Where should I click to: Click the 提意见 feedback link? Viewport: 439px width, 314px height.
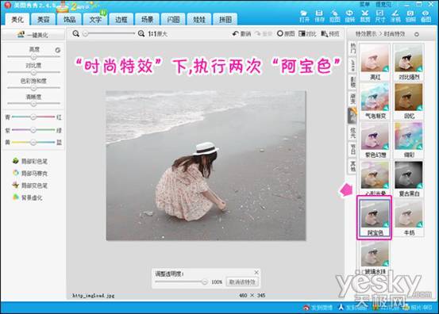pos(383,4)
